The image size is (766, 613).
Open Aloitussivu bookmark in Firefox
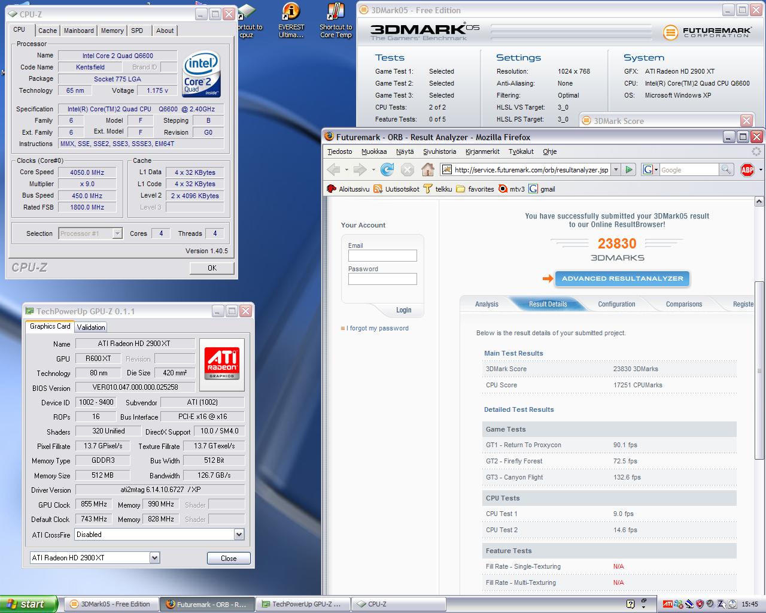click(348, 189)
